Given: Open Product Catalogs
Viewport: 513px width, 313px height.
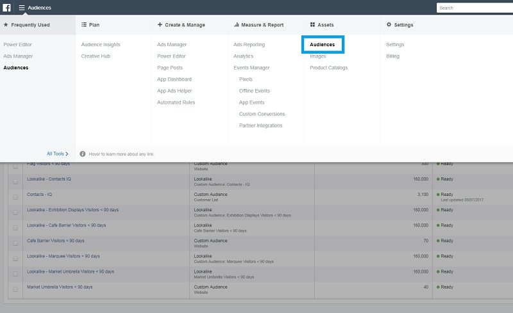Looking at the screenshot, I should tap(328, 68).
